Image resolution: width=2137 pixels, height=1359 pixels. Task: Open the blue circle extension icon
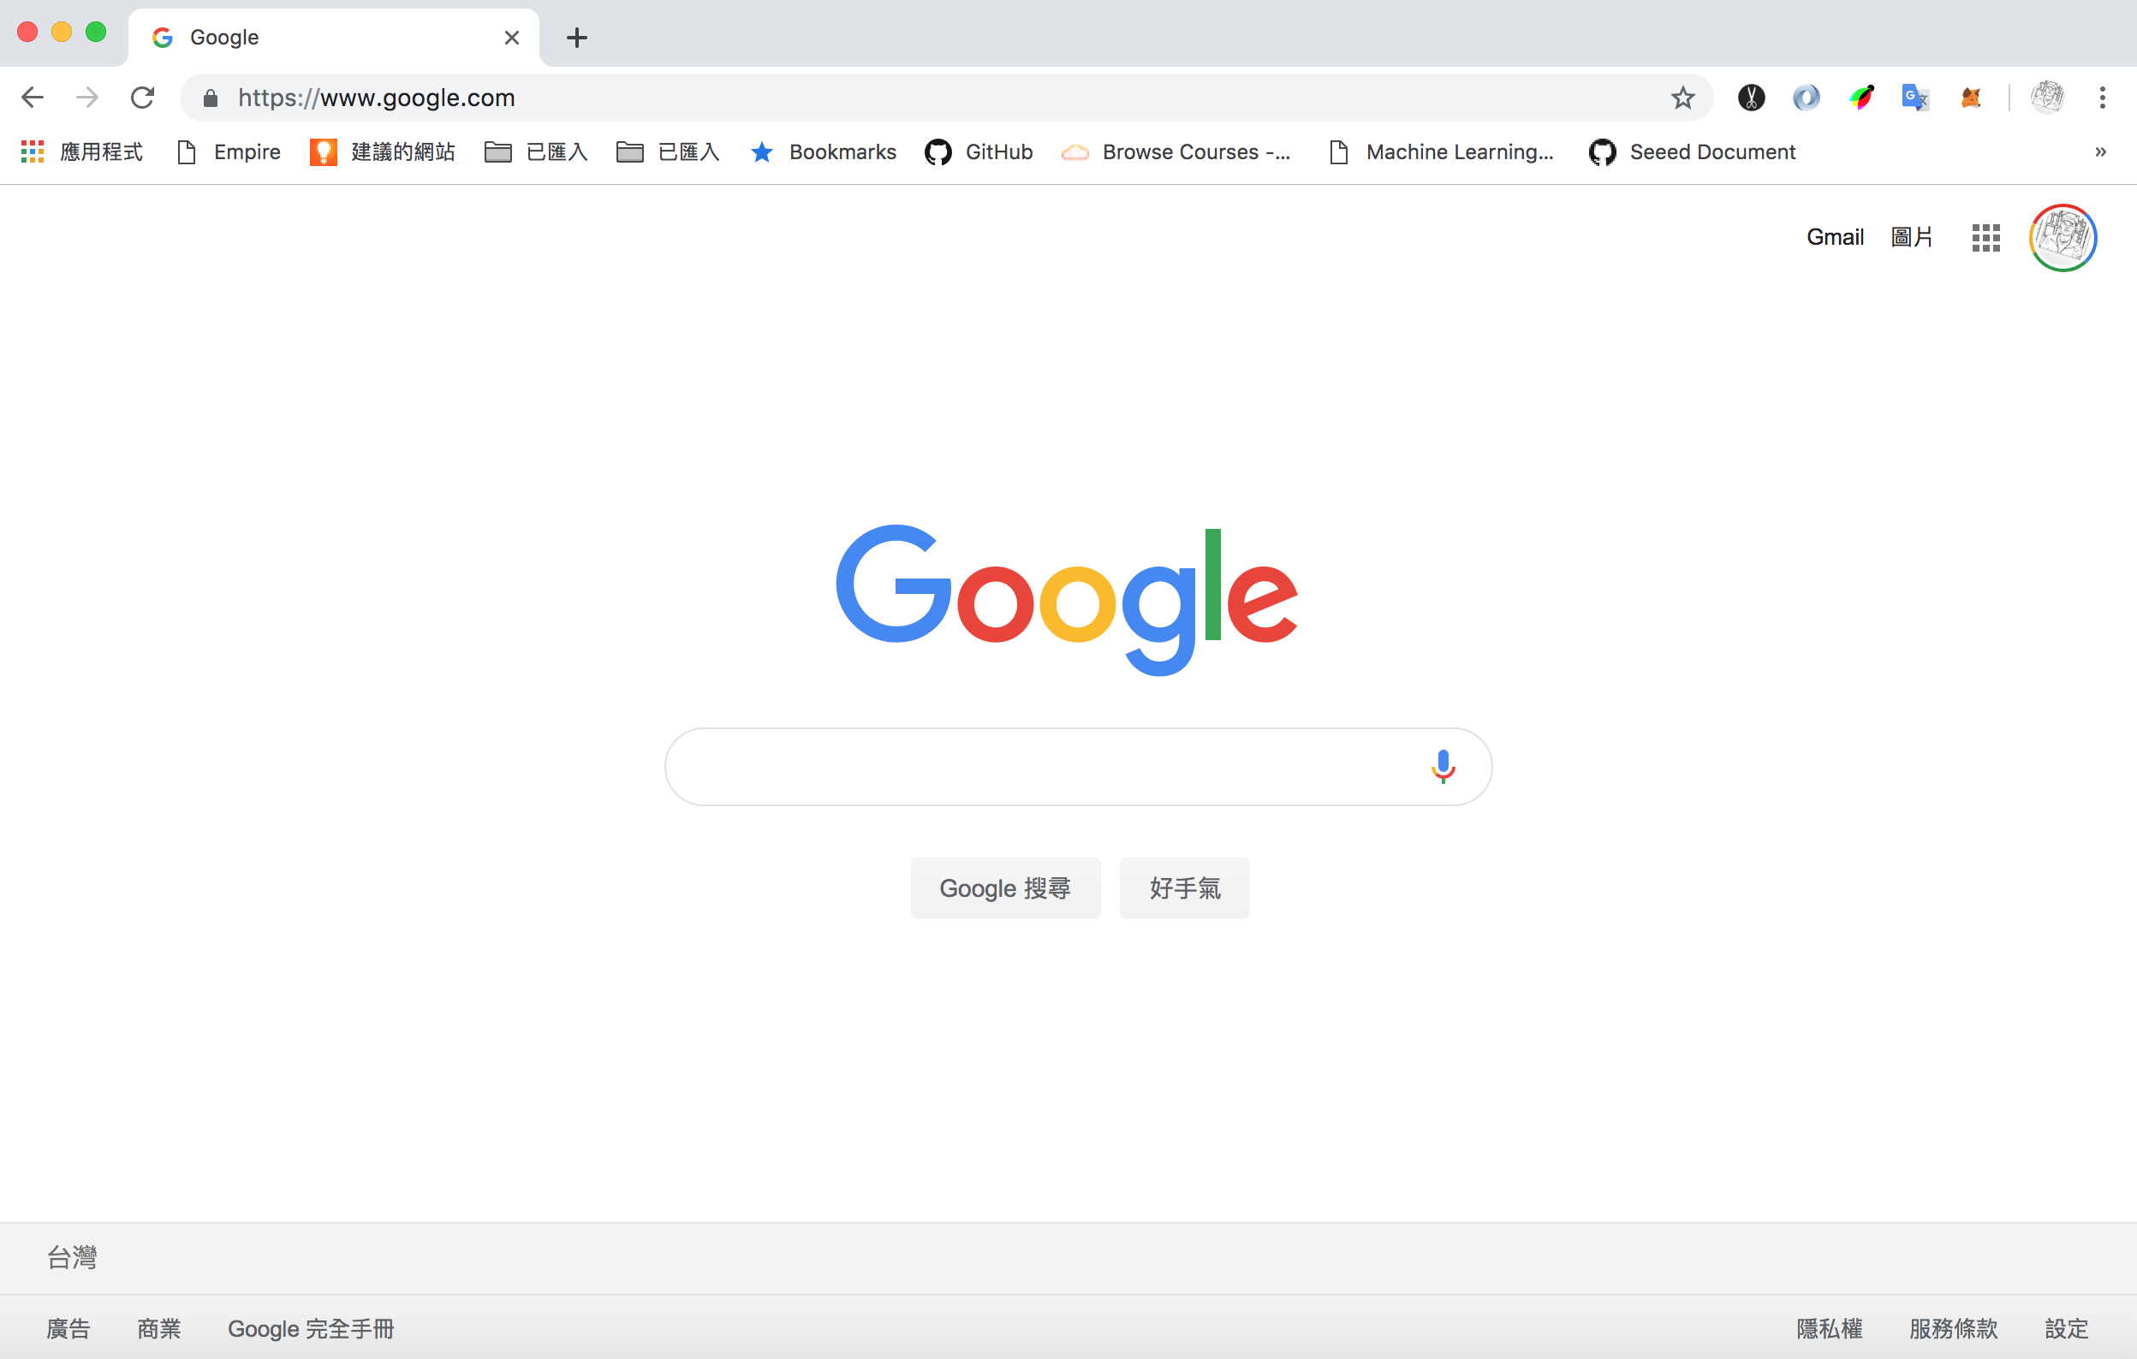tap(1806, 98)
